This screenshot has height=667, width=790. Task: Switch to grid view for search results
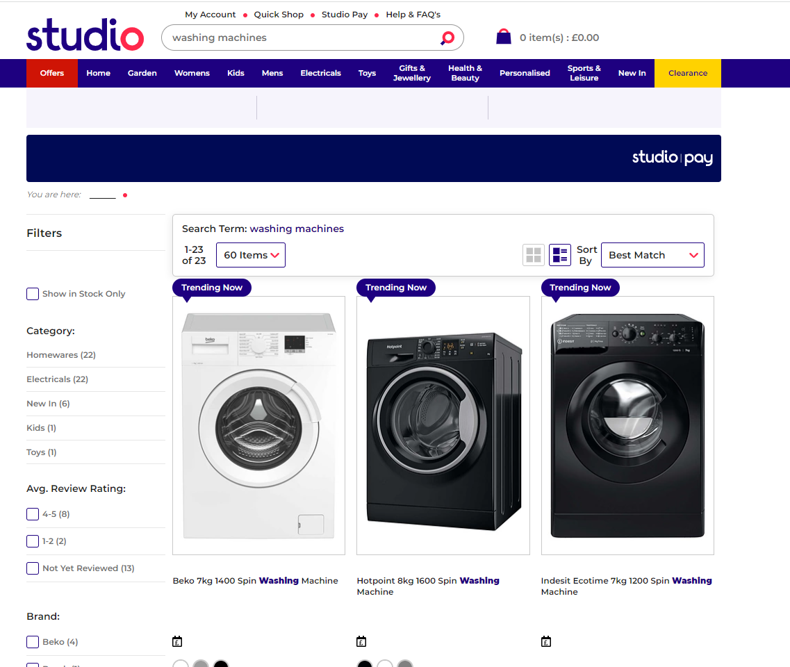tap(534, 255)
